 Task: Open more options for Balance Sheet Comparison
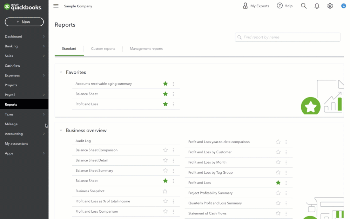(173, 150)
